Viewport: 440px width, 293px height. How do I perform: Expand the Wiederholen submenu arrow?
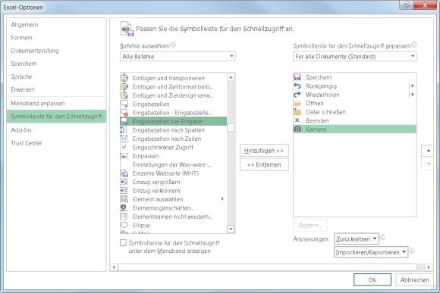[413, 95]
